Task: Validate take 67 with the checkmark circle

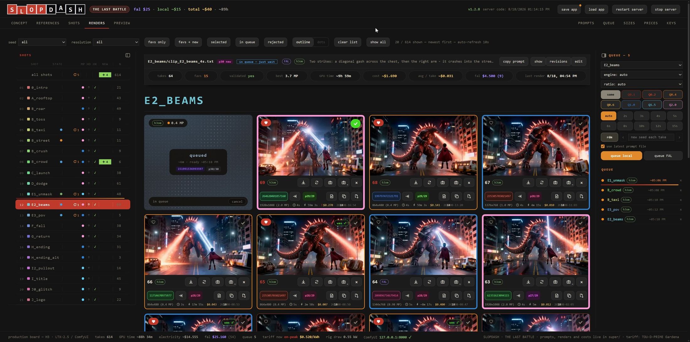Action: 581,124
